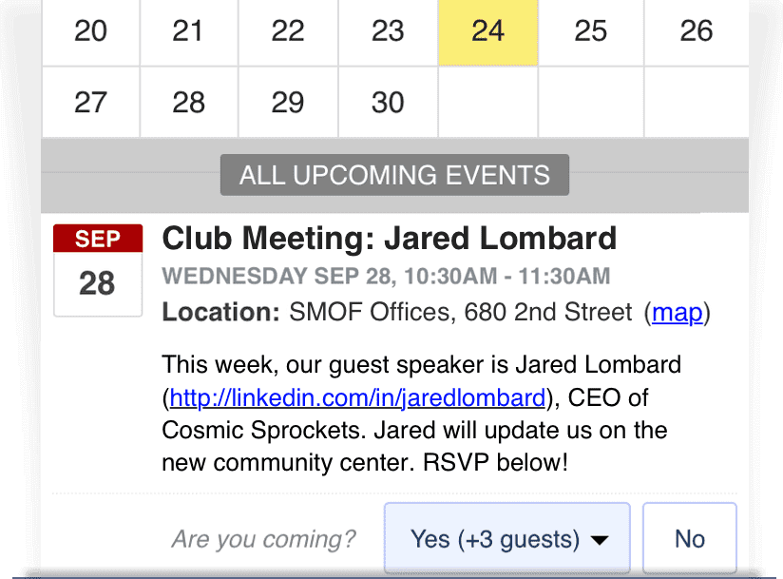
Task: Click the 'No' RSVP button
Action: point(689,539)
